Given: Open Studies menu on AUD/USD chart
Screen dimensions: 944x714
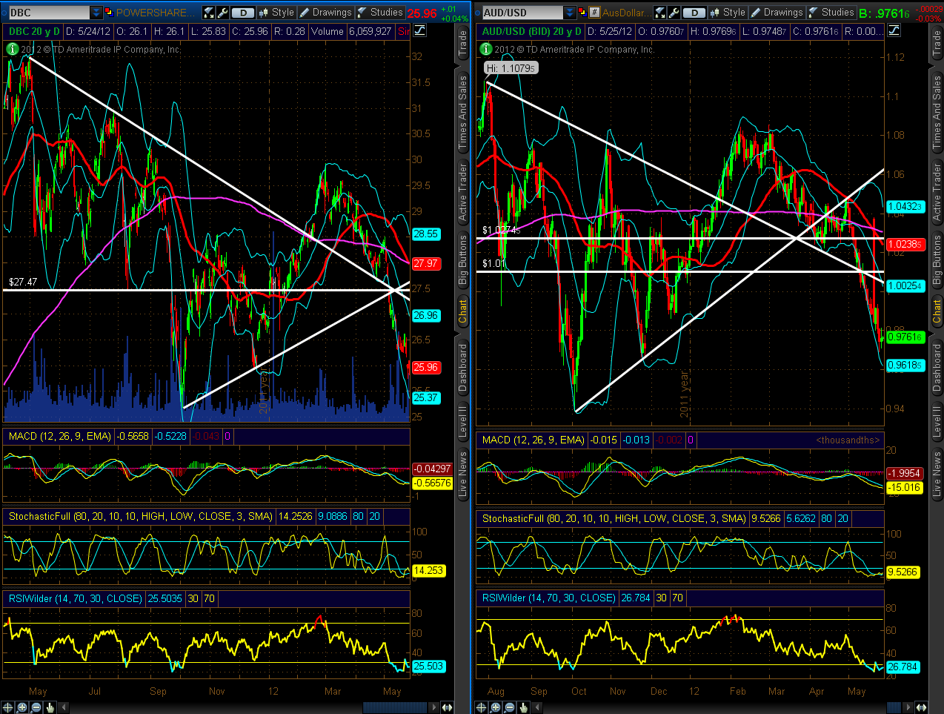Looking at the screenshot, I should point(831,13).
